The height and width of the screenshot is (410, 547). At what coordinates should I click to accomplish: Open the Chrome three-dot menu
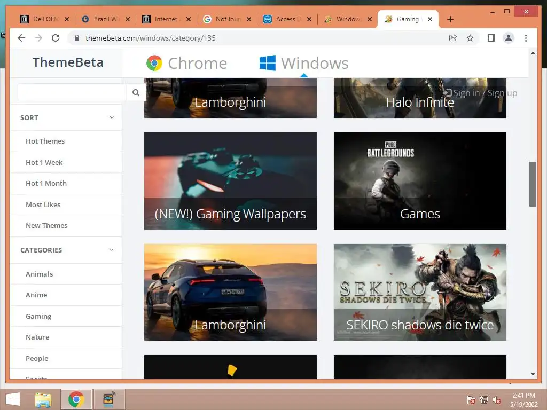click(x=526, y=38)
